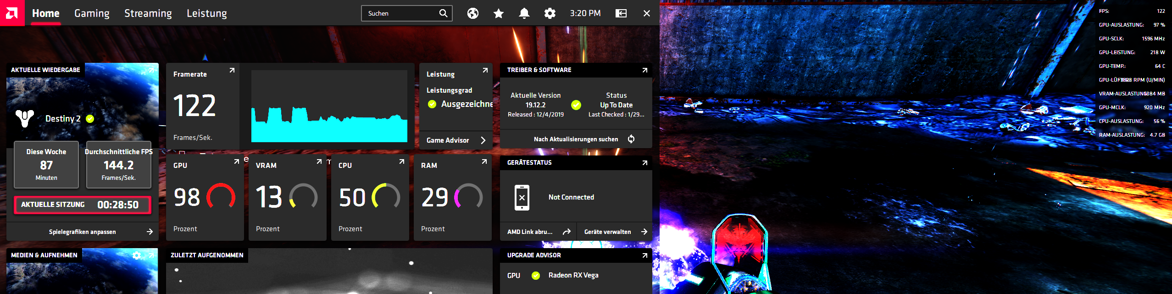Screen dimensions: 1172x294
Task: Open Geräte verwalten
Action: [615, 232]
